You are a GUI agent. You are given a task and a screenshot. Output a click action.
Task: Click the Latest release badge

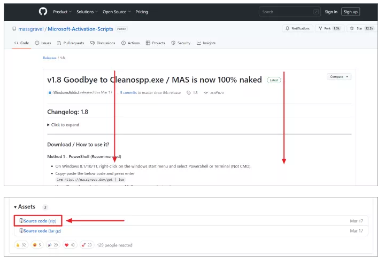274,80
